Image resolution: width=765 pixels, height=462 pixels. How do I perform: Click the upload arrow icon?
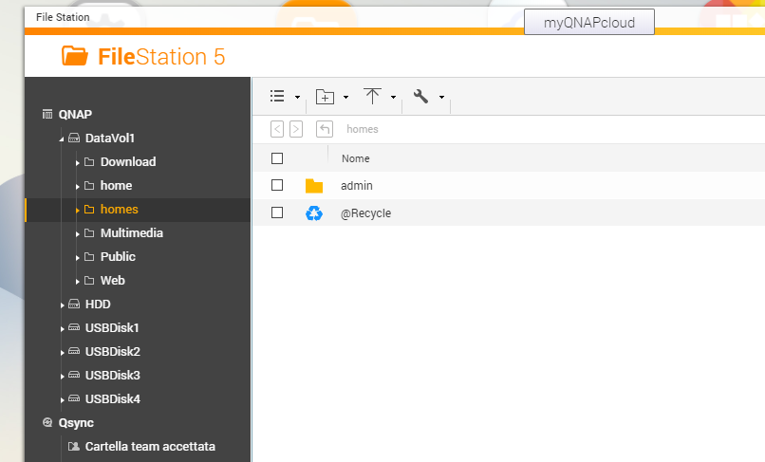[373, 97]
